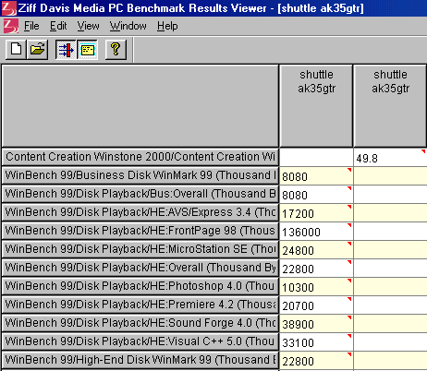
Task: Click the document icon left of File menu
Action: pos(11,26)
